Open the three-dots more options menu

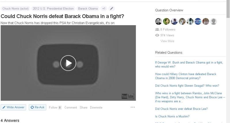click(x=133, y=107)
